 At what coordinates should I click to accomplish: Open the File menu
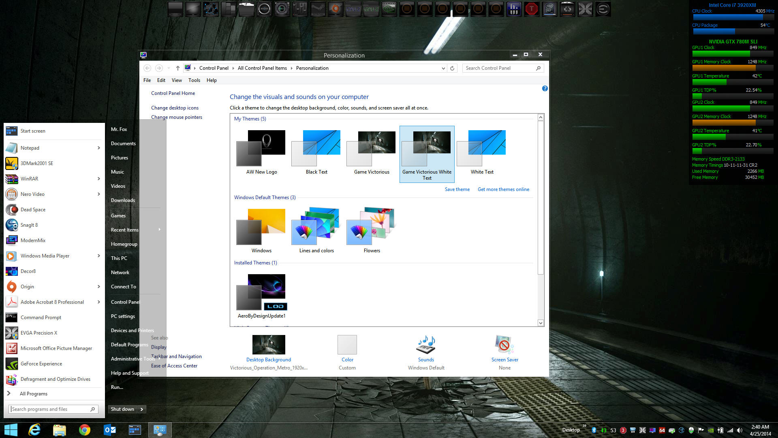[x=147, y=80]
